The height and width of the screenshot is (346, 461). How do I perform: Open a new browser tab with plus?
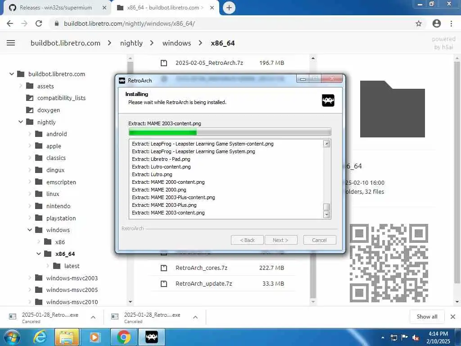point(229,8)
